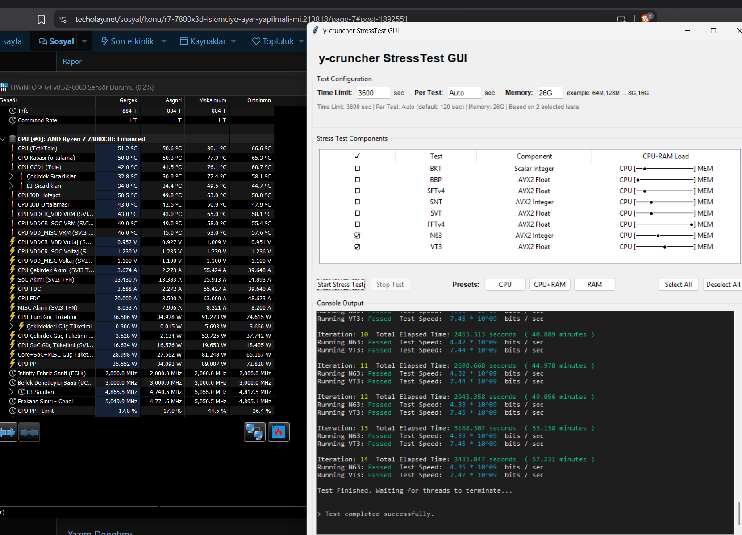
Task: Click the thermometer icon beside CPU CCD1 (Tdie)
Action: [x=13, y=167]
